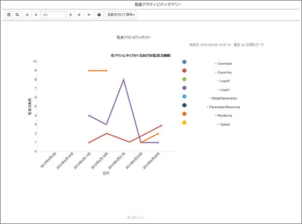Click the ページ 1 / 1 footer text

pyautogui.click(x=135, y=218)
